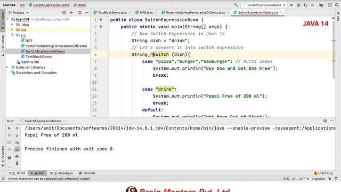Run SwitchExpressionDemo from top toolbar
Image resolution: width=341 pixels, height=192 pixels.
(x=291, y=5)
